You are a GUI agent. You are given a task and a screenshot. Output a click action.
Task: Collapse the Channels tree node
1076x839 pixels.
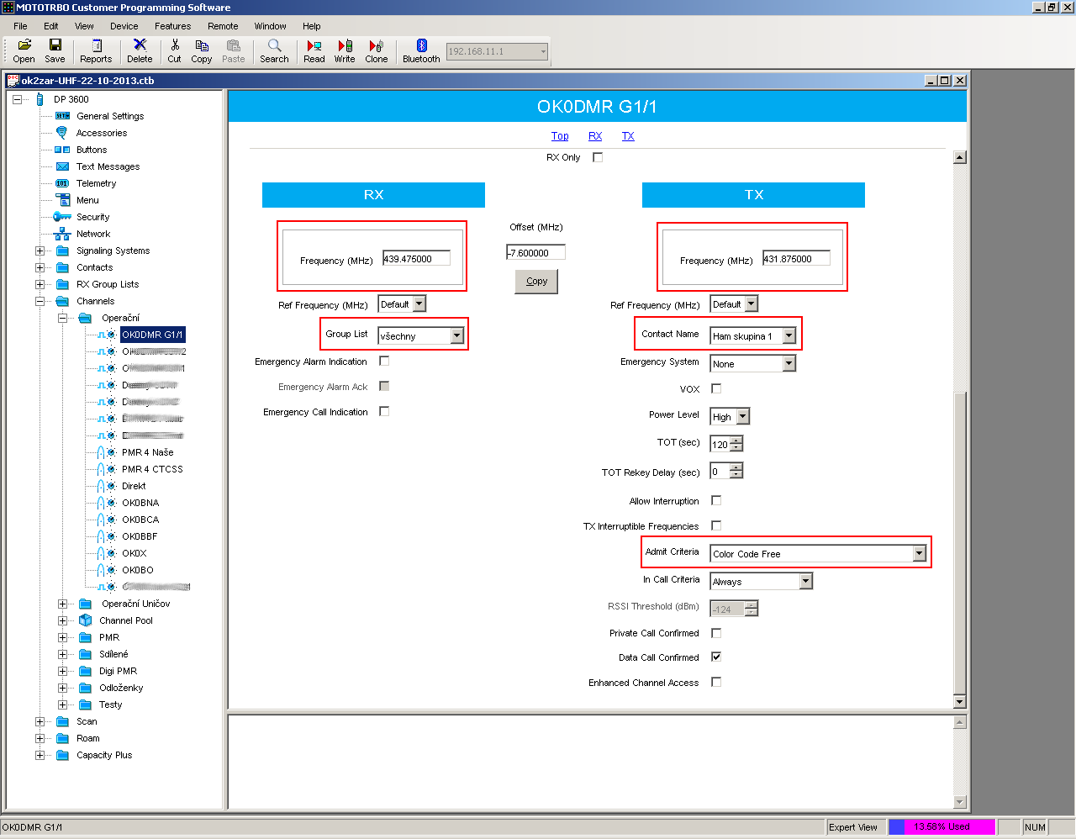(40, 301)
